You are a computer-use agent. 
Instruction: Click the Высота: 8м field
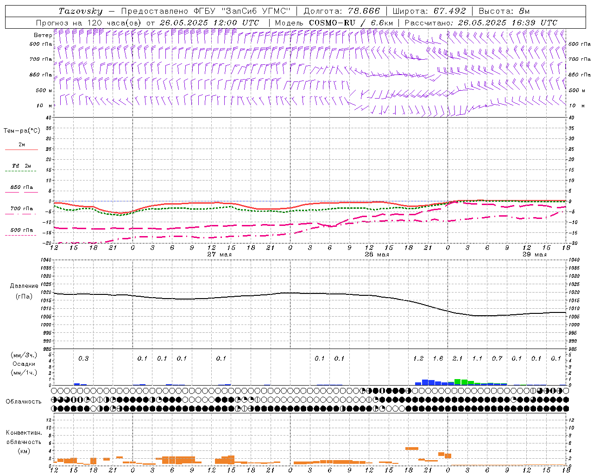(504, 11)
